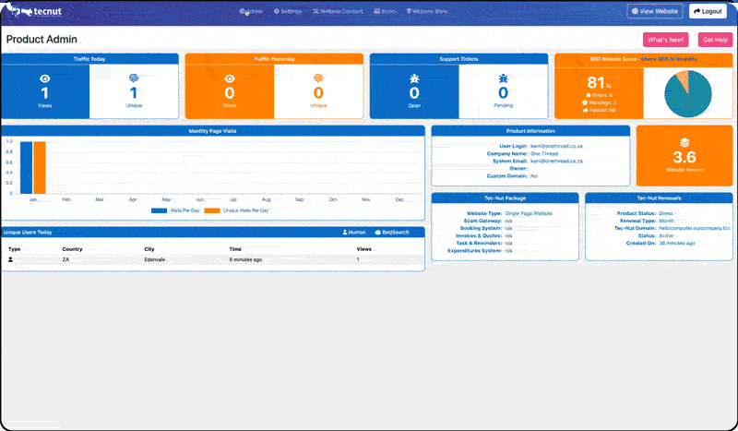This screenshot has height=431, width=738.
Task: Click the fingerprint icon in Traffic Yesterday
Action: [318, 78]
